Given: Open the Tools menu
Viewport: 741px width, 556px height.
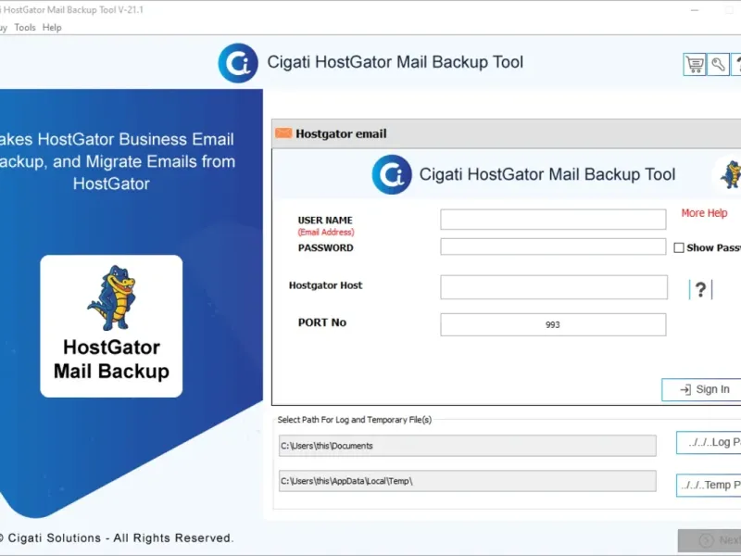Looking at the screenshot, I should tap(25, 28).
